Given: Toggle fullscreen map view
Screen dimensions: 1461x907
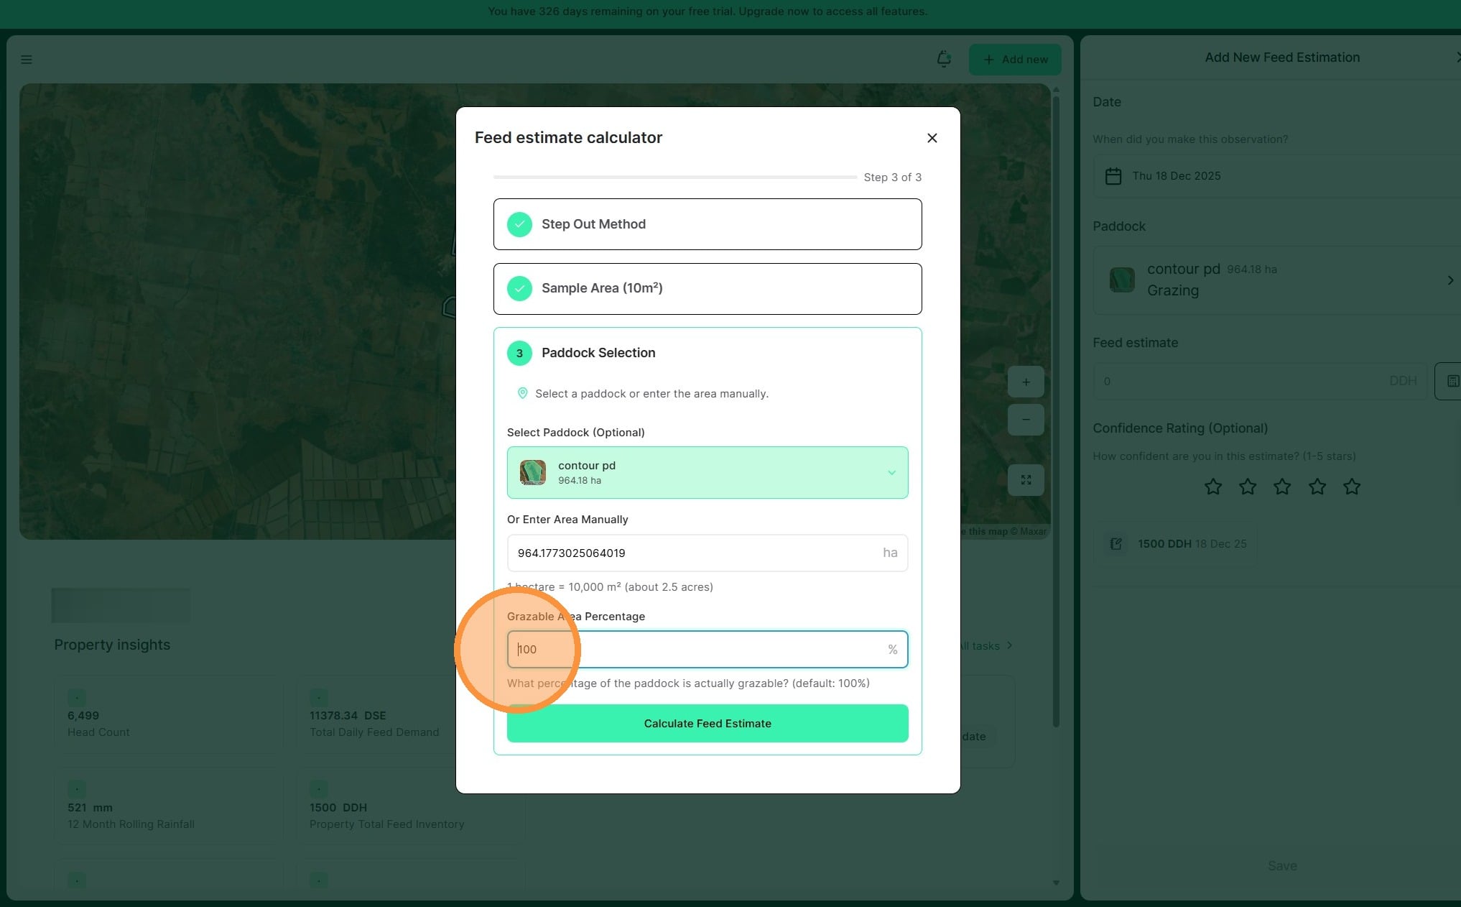Looking at the screenshot, I should click(x=1026, y=480).
